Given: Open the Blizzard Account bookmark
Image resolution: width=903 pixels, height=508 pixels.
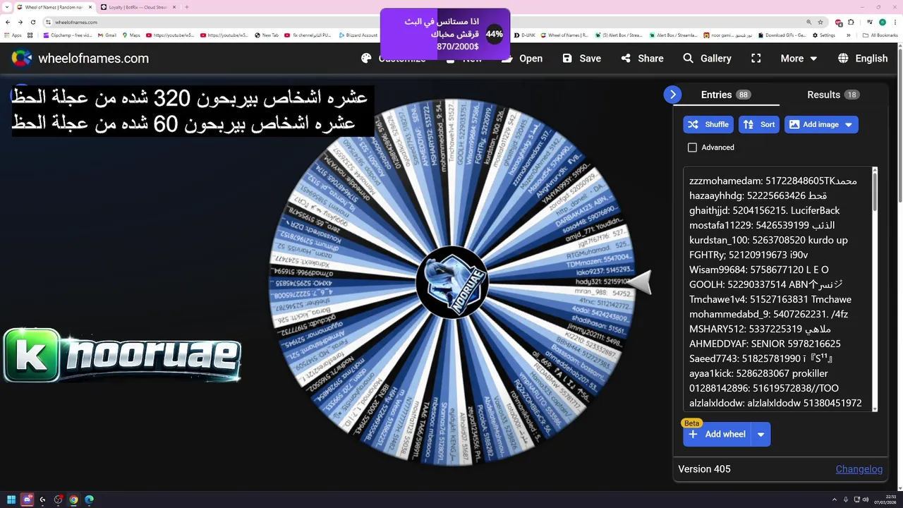Looking at the screenshot, I should 358,35.
